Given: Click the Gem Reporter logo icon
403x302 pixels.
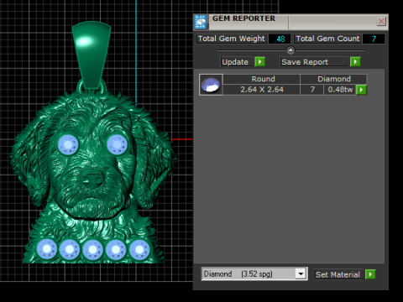Looking at the screenshot, I should click(x=201, y=22).
